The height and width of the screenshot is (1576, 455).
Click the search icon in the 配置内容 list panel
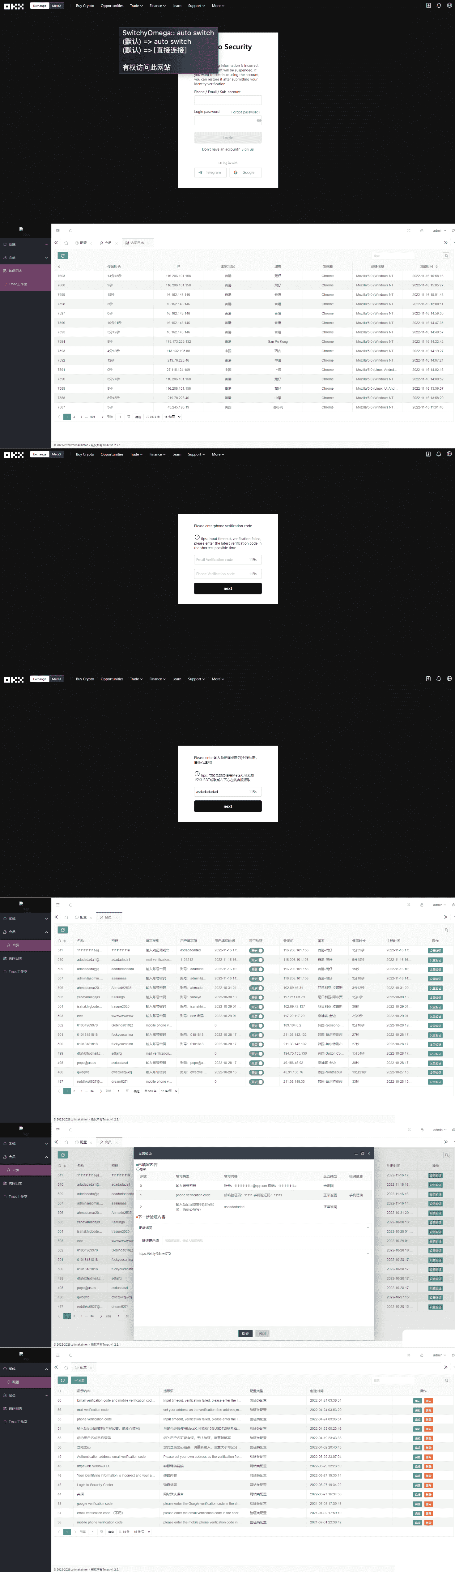446,1380
